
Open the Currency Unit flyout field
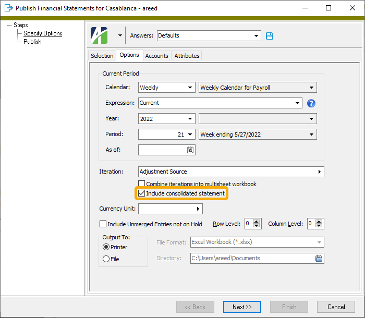pos(171,209)
